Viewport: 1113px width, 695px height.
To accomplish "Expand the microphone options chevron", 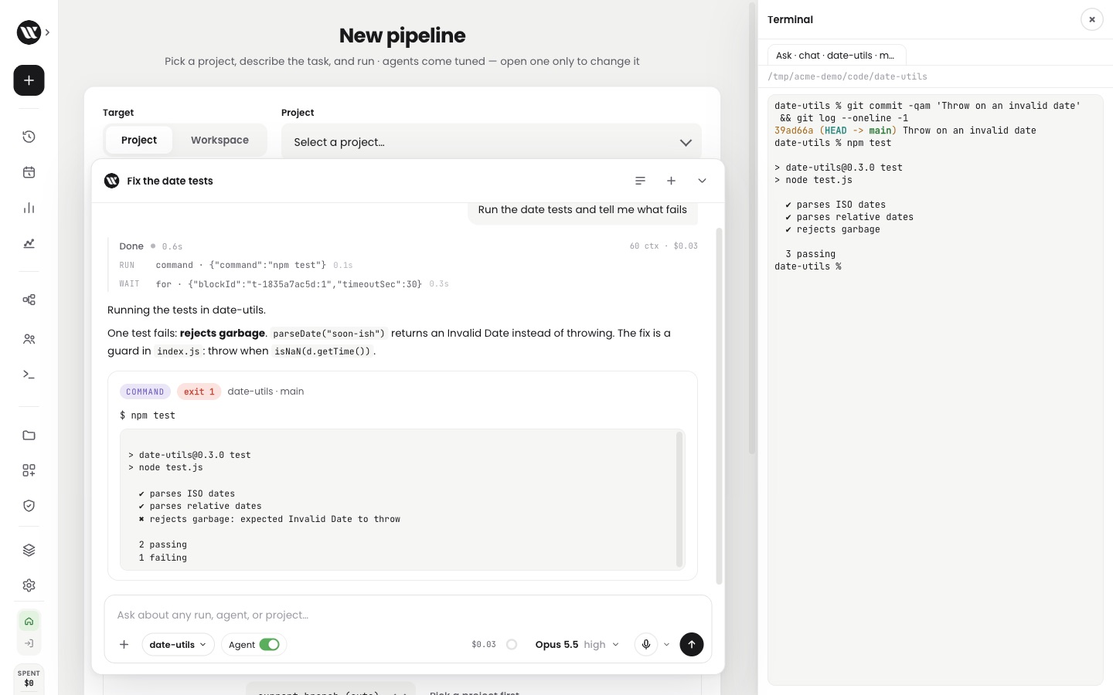I will point(666,645).
